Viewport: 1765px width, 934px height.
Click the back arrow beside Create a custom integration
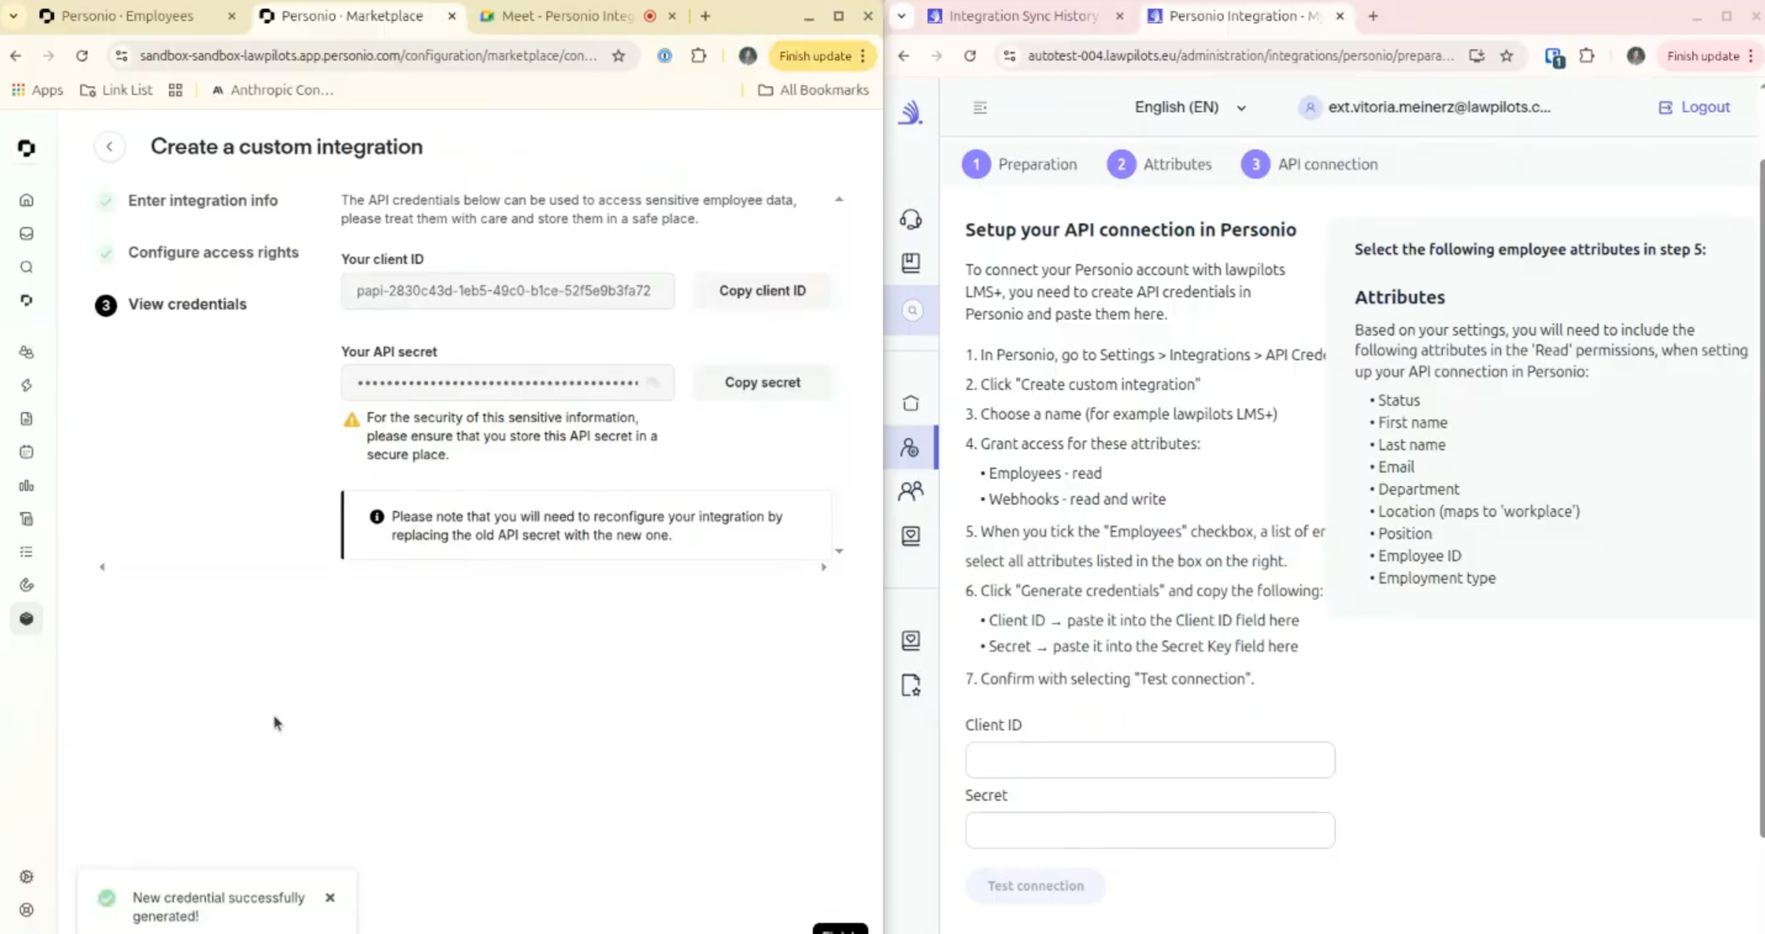tap(110, 147)
